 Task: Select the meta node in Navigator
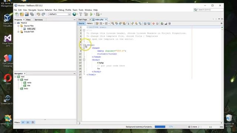[29, 83]
